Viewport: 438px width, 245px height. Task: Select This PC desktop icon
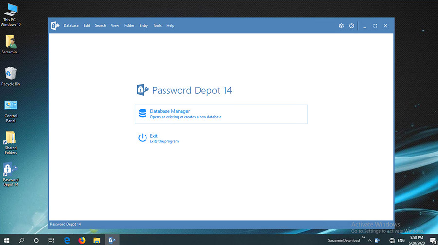point(11,15)
